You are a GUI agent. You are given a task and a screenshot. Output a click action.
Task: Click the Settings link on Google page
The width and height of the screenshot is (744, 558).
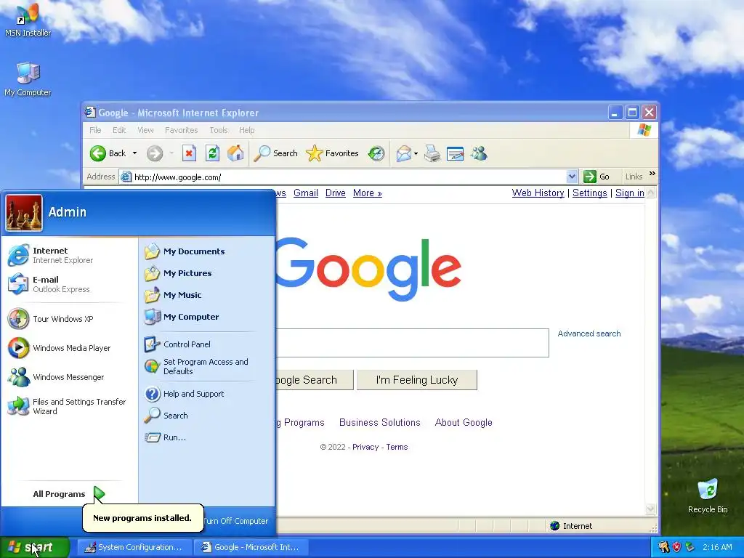[x=589, y=193]
